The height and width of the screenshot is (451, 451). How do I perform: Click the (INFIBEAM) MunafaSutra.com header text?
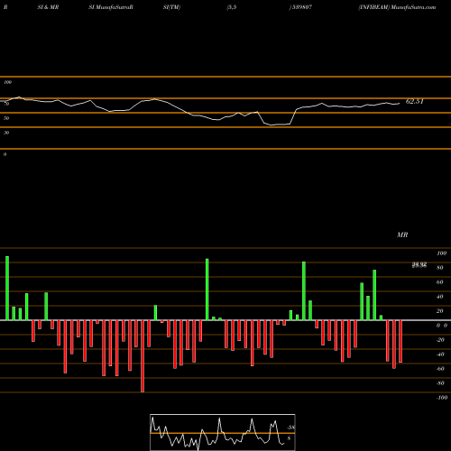pos(397,7)
